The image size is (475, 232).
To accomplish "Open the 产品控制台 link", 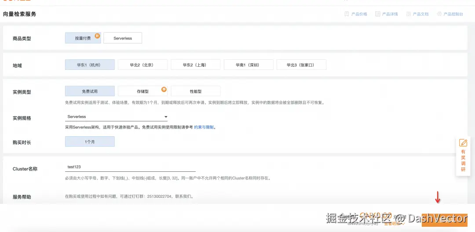I will coord(453,14).
